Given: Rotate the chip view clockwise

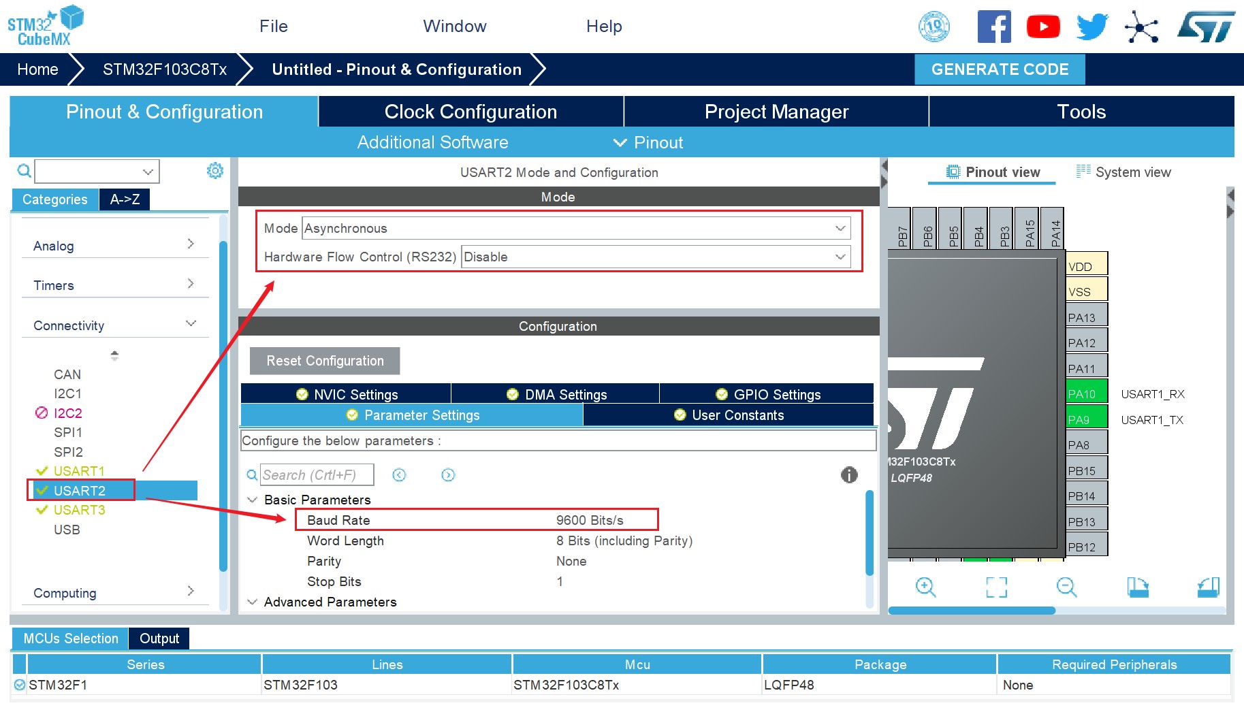Looking at the screenshot, I should coord(1138,587).
